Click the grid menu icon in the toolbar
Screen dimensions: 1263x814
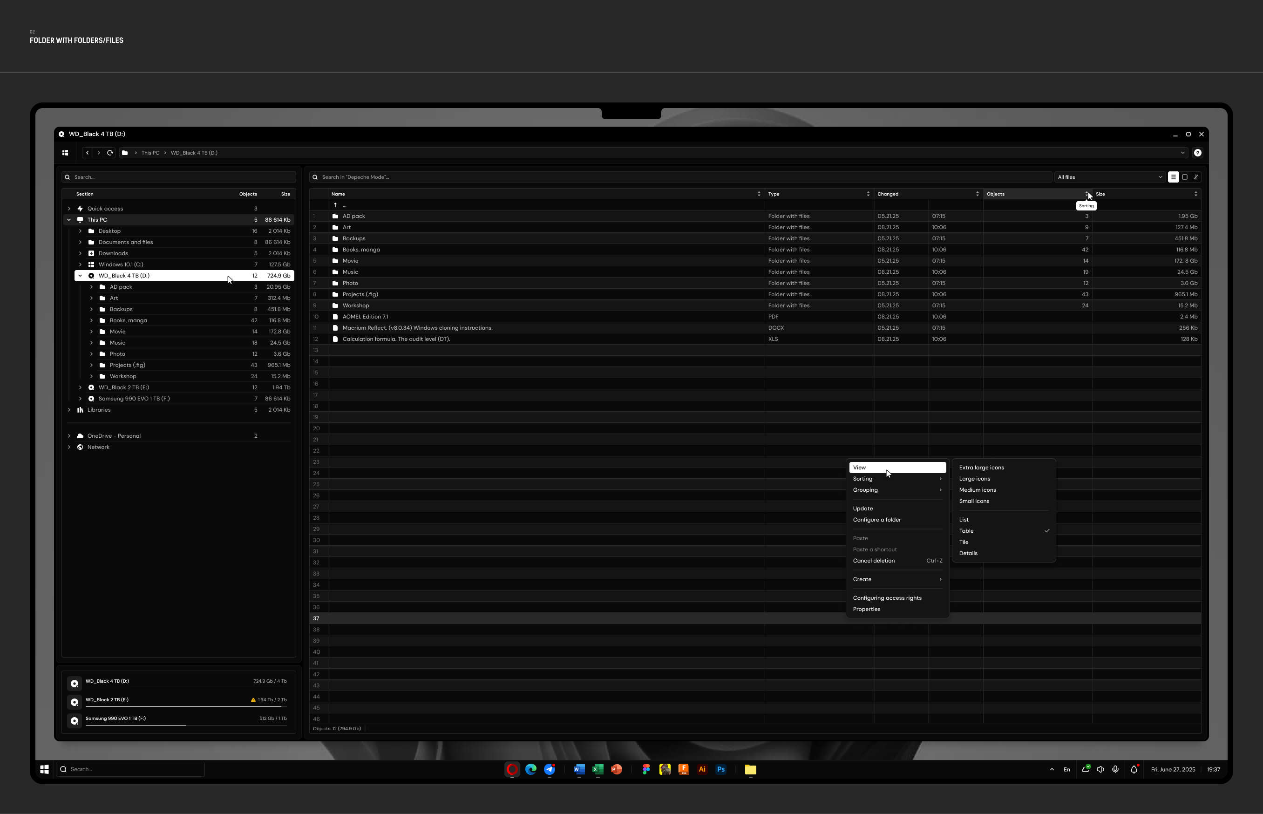tap(65, 153)
